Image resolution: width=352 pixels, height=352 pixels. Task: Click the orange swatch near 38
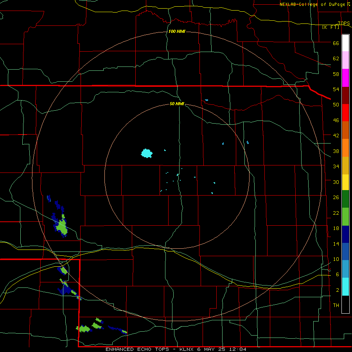click(345, 148)
